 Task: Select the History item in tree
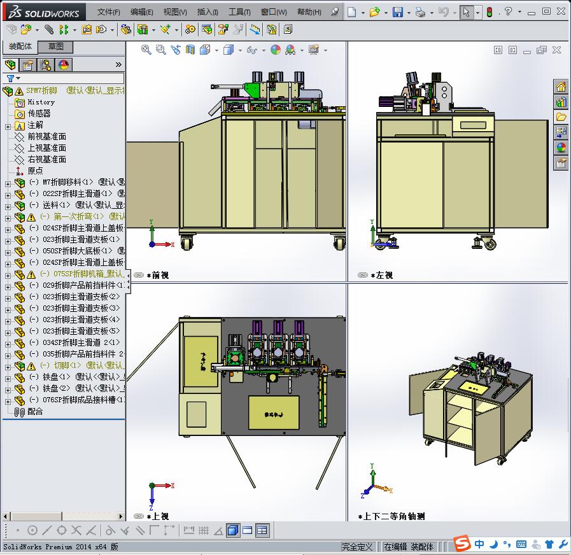41,102
